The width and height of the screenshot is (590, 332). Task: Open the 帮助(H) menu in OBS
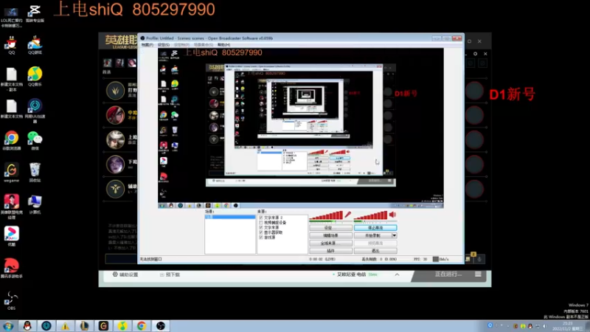pos(223,45)
